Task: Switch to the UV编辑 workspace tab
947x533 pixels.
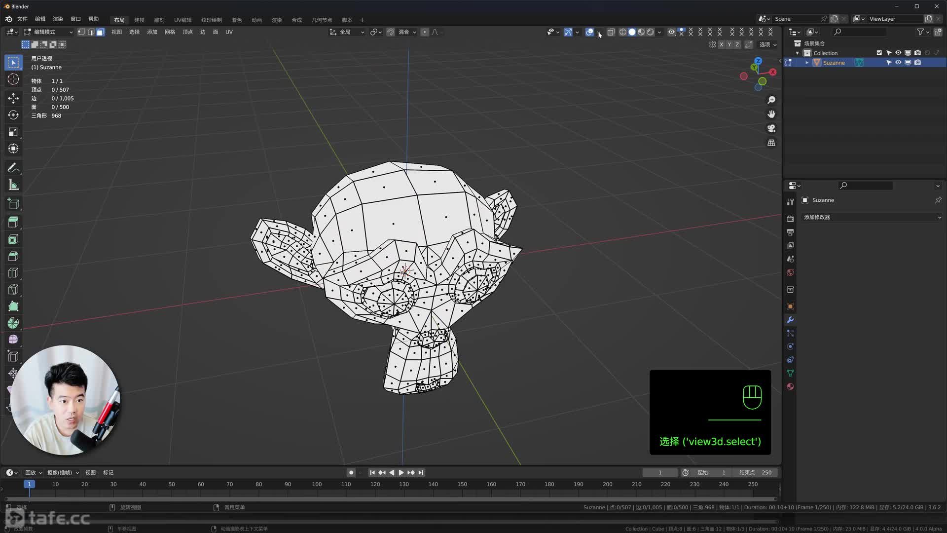Action: pos(182,20)
